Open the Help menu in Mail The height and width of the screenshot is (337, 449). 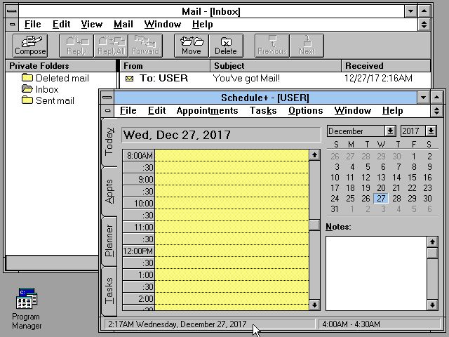(202, 25)
